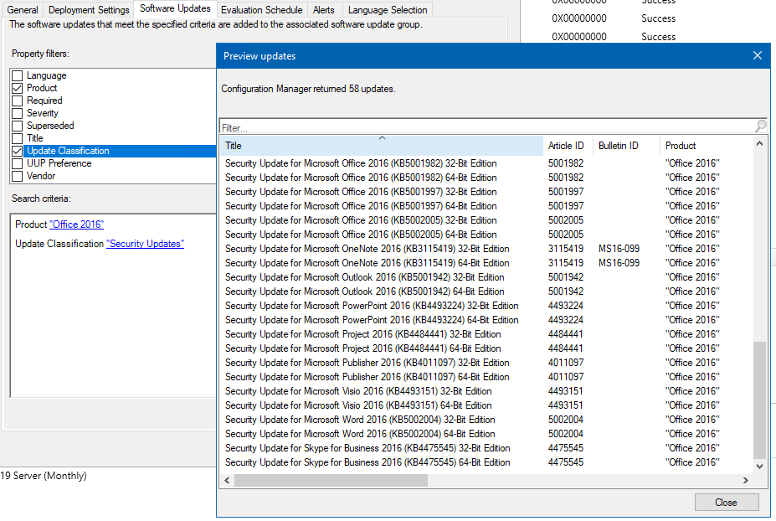
Task: Click the vertical scrollbar up arrow
Action: (x=759, y=143)
